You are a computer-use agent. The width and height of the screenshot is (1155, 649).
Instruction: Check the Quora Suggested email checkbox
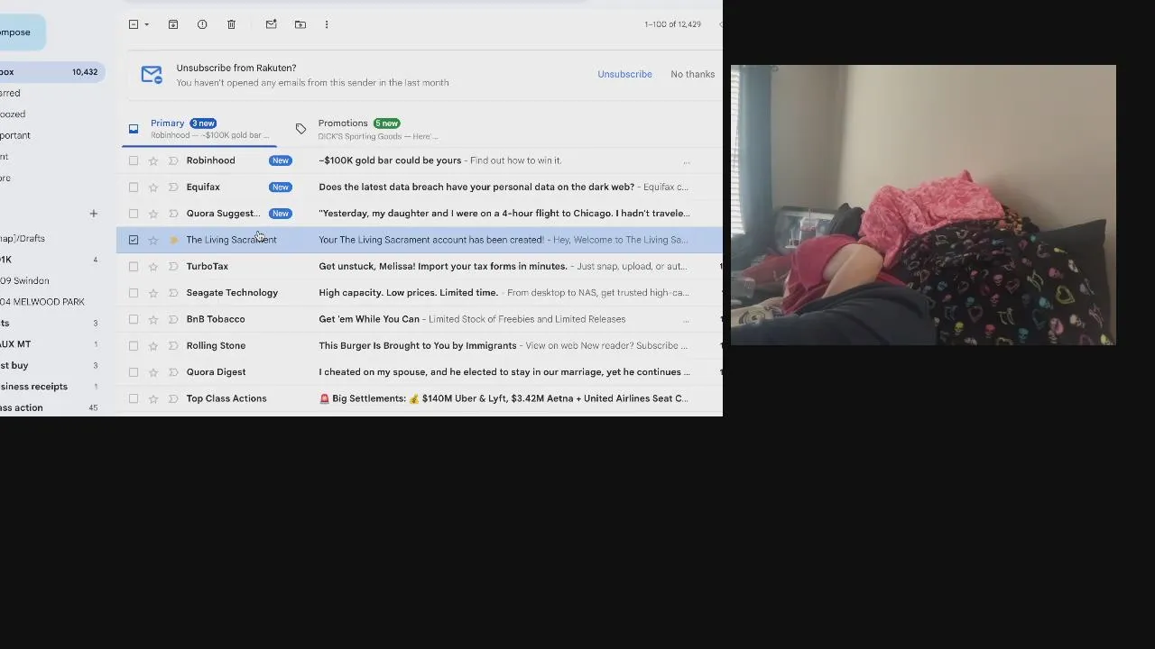[x=134, y=214]
